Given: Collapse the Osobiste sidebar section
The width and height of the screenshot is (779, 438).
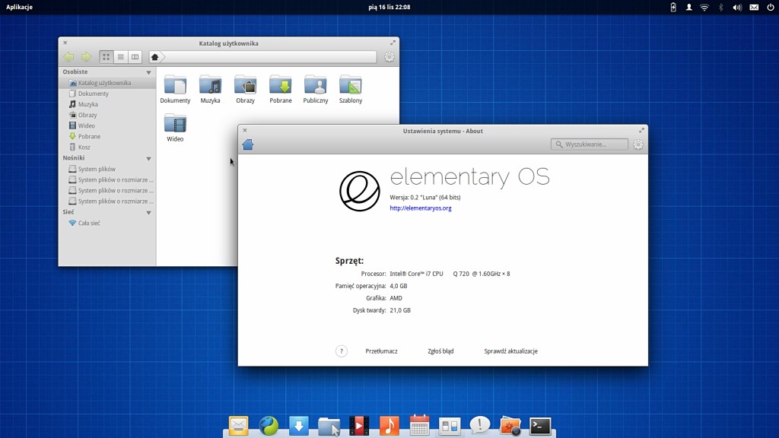Looking at the screenshot, I should pos(148,72).
